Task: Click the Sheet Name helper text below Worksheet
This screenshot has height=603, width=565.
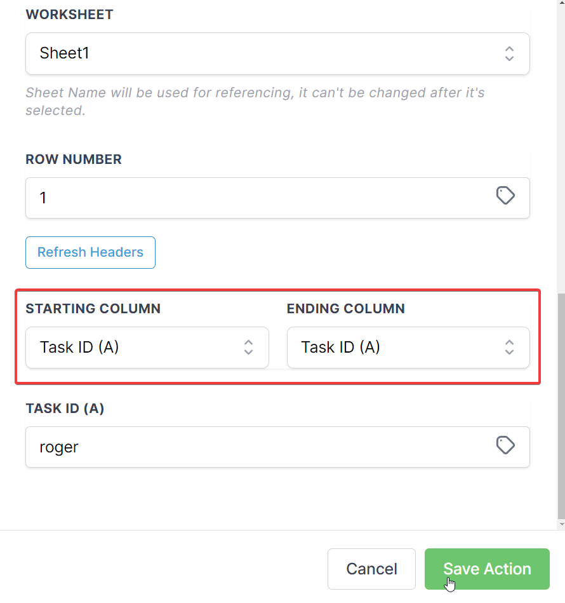Action: 254,102
